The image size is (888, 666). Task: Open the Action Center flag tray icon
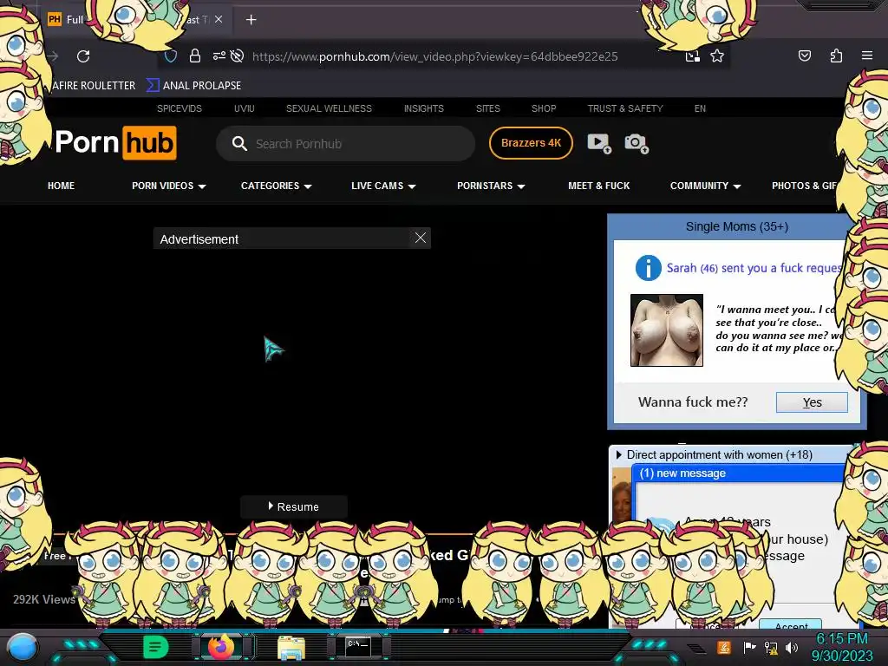click(749, 647)
